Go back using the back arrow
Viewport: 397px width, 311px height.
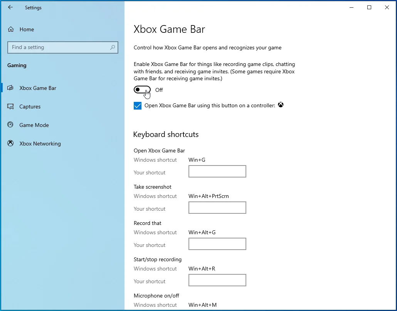pos(10,7)
